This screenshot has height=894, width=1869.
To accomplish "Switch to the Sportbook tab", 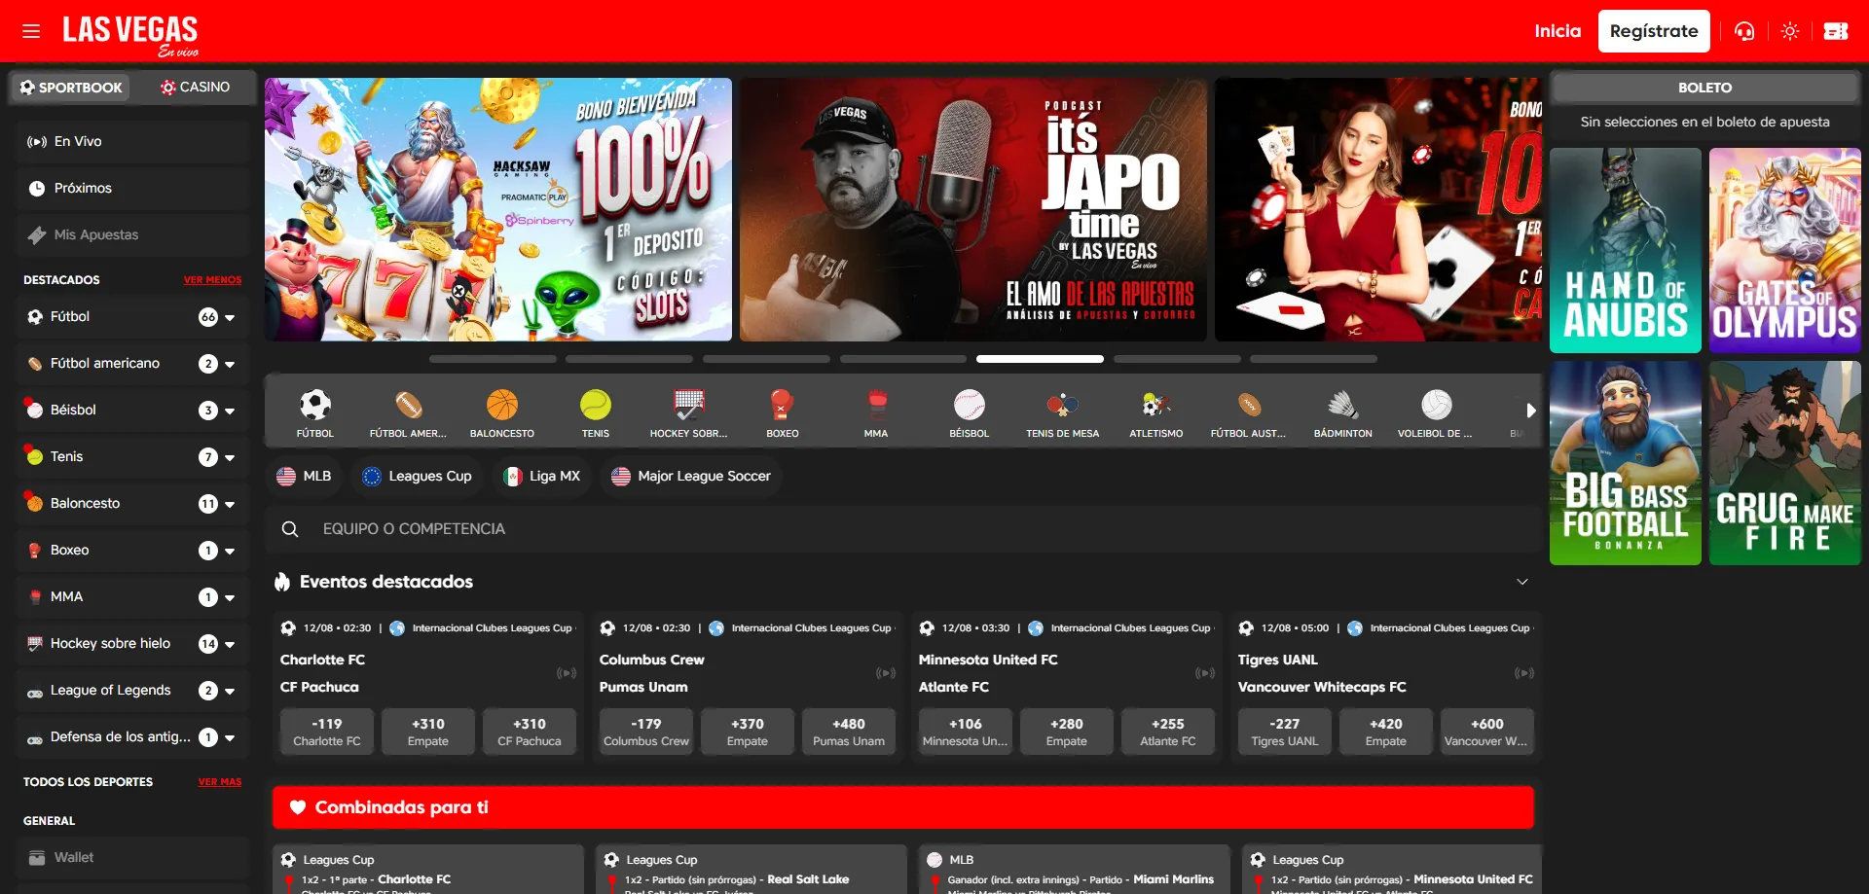I will click(x=70, y=88).
